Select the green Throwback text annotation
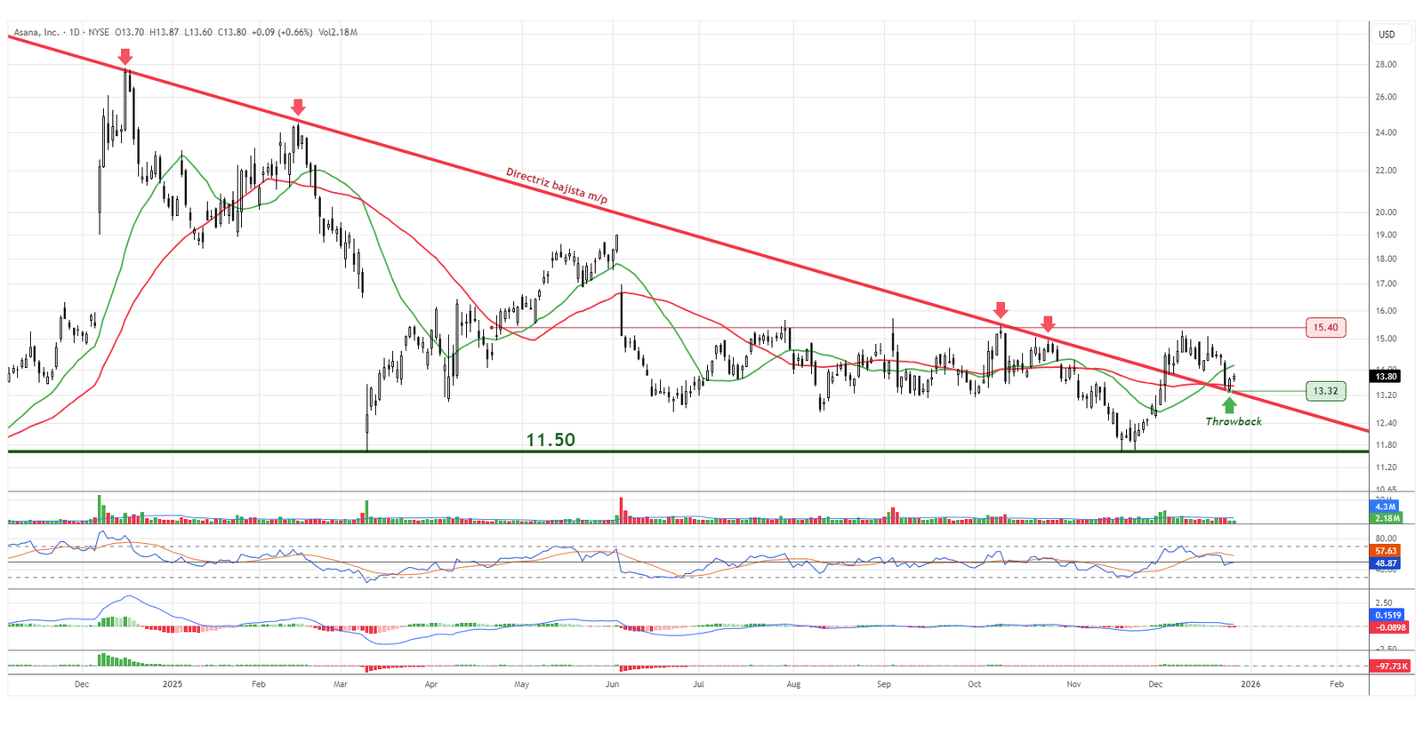This screenshot has width=1423, height=742. coord(1233,422)
